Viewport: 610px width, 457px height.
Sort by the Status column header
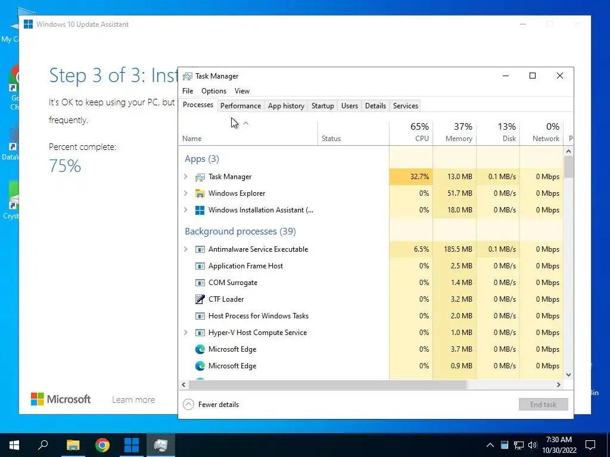[353, 132]
